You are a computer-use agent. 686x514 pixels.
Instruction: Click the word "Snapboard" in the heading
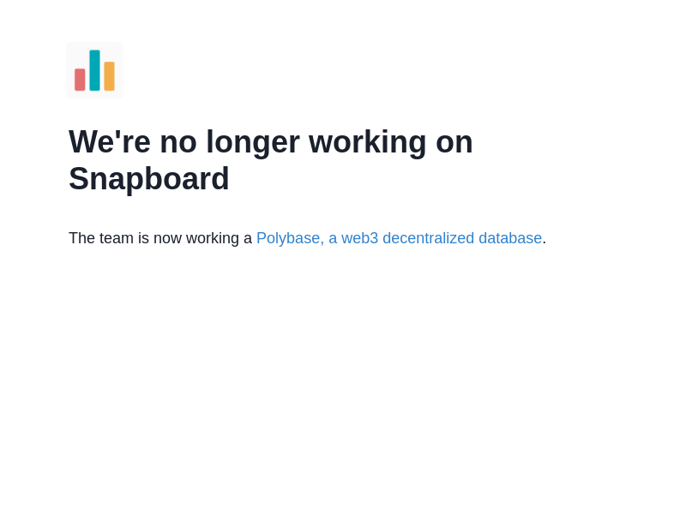149,179
